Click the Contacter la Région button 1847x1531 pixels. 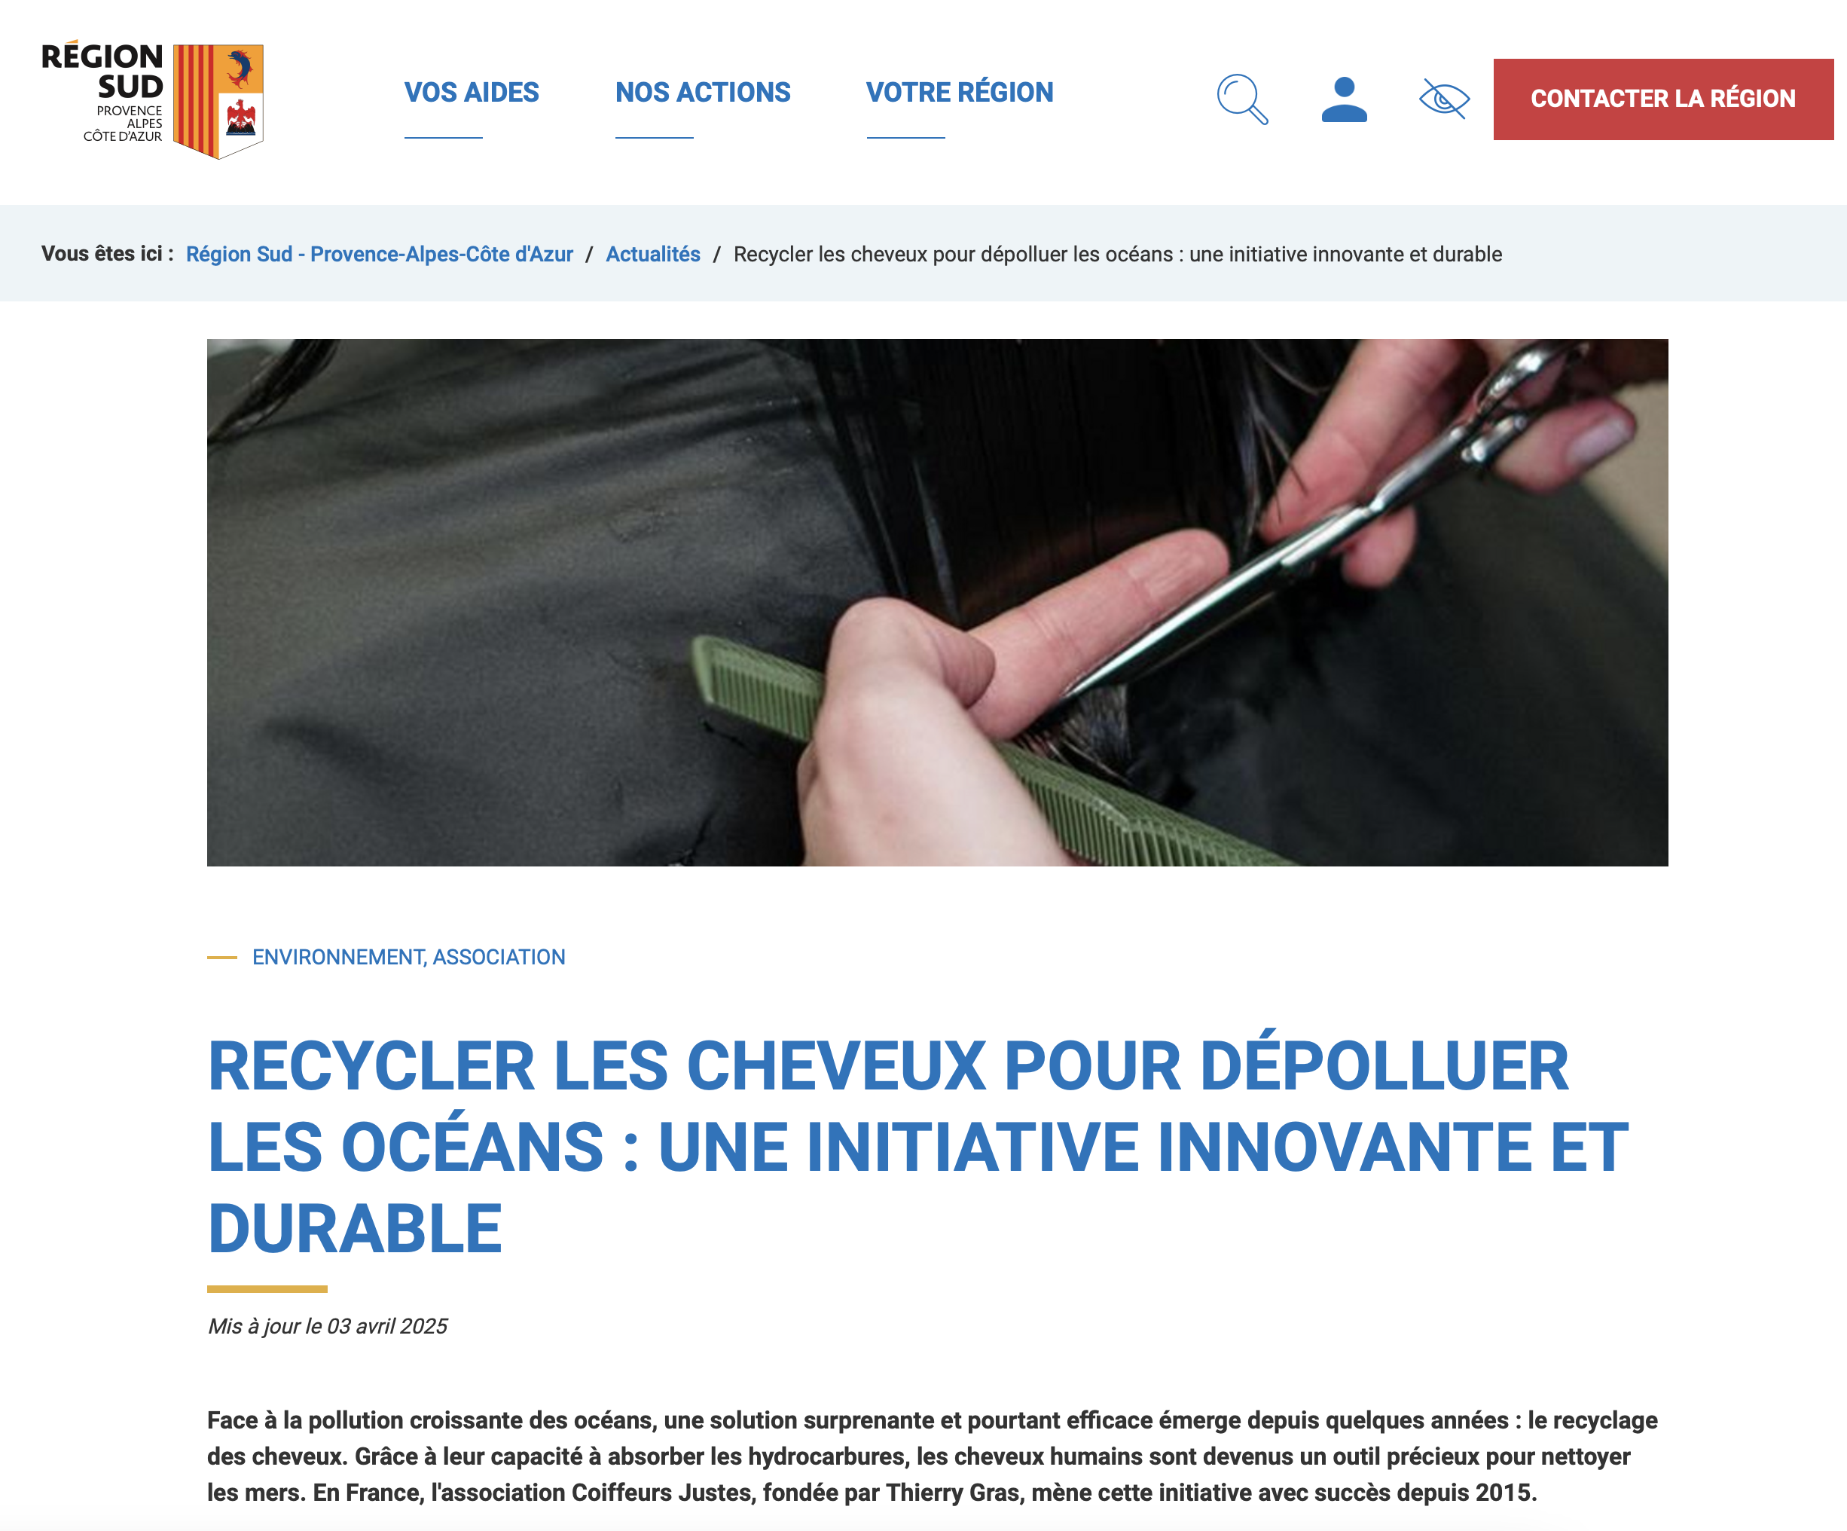pyautogui.click(x=1663, y=99)
